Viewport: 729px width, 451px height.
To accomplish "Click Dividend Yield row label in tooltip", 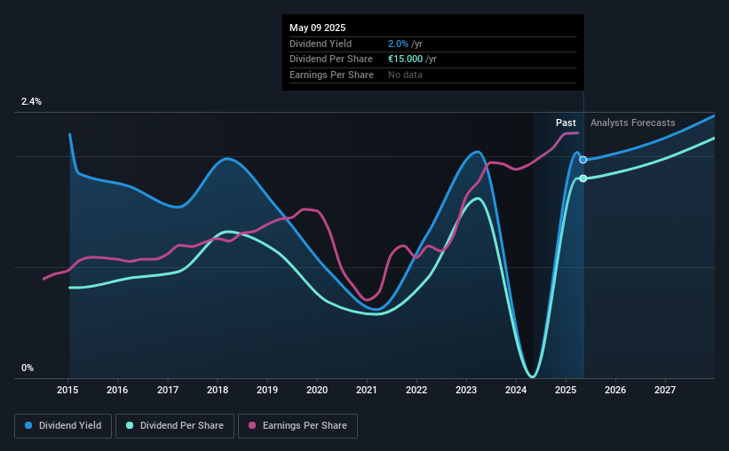I will [321, 44].
